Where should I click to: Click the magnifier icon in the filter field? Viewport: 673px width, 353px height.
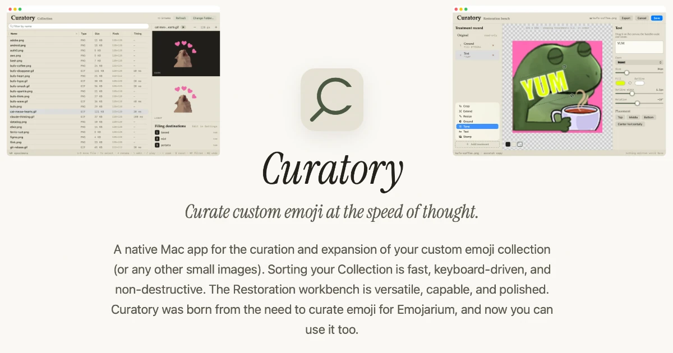[x=11, y=26]
